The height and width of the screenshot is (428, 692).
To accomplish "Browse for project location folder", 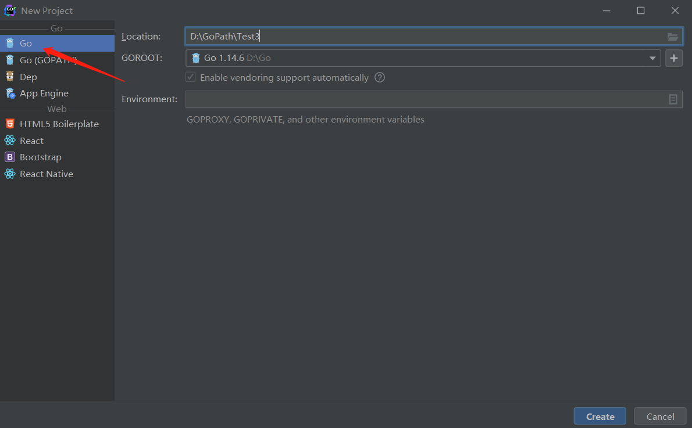I will tap(673, 37).
